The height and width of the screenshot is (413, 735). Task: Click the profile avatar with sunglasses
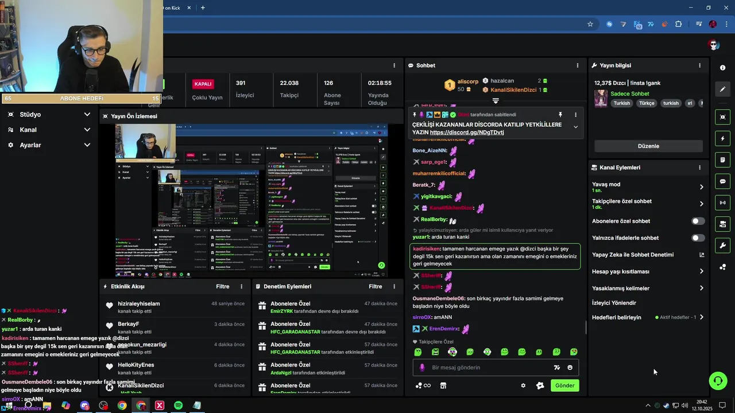714,45
